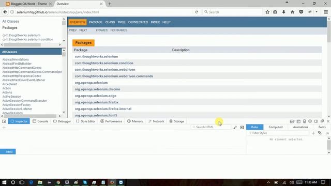Open org.openqa.selenium.chrome package link
The image size is (331, 186).
click(x=97, y=89)
